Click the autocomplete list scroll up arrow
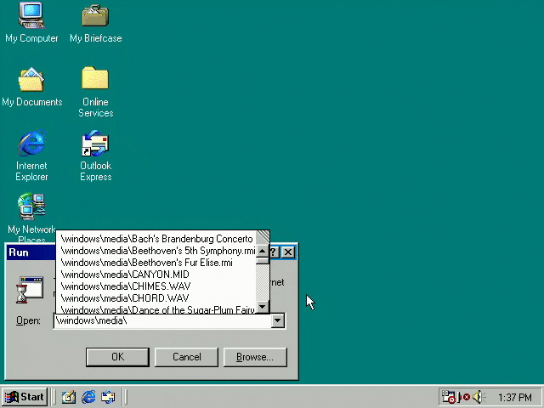 tap(263, 251)
